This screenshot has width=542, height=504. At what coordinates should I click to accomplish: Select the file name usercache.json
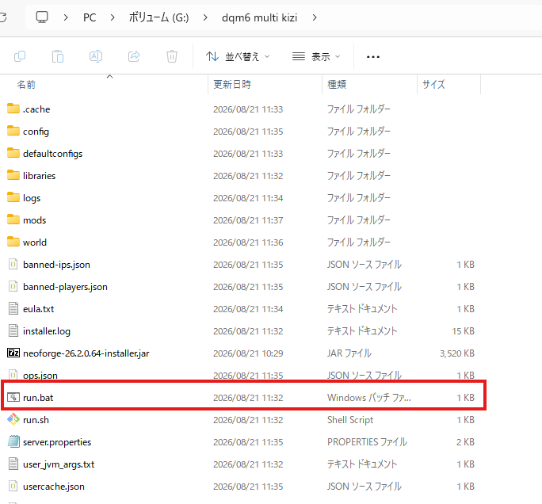tap(54, 487)
